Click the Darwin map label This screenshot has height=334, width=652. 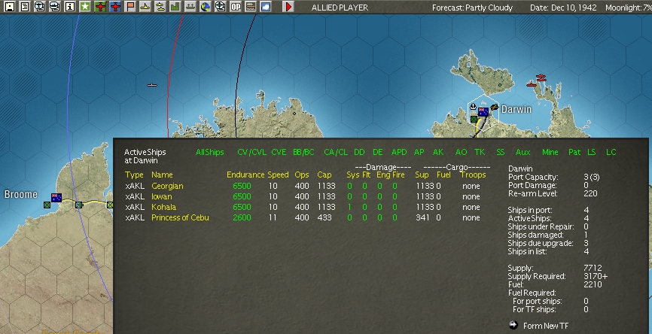(516, 109)
